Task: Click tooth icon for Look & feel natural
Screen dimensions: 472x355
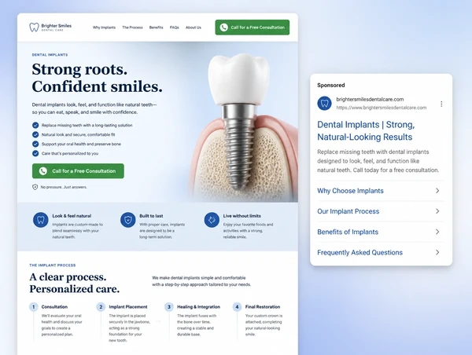Action: tap(41, 220)
